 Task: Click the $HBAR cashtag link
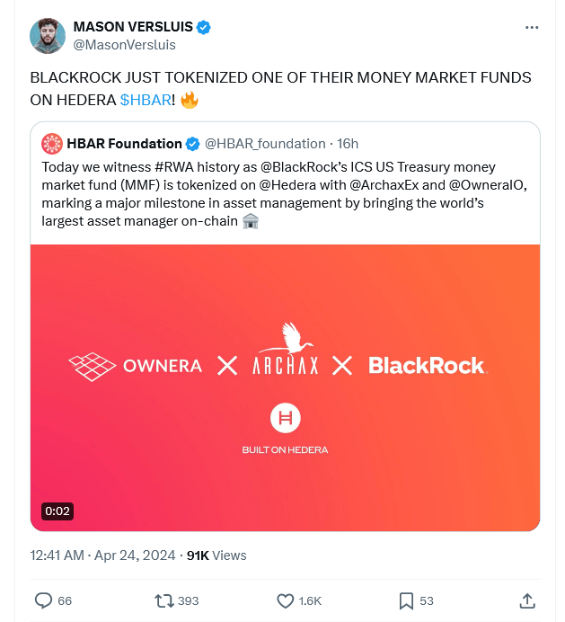(146, 100)
